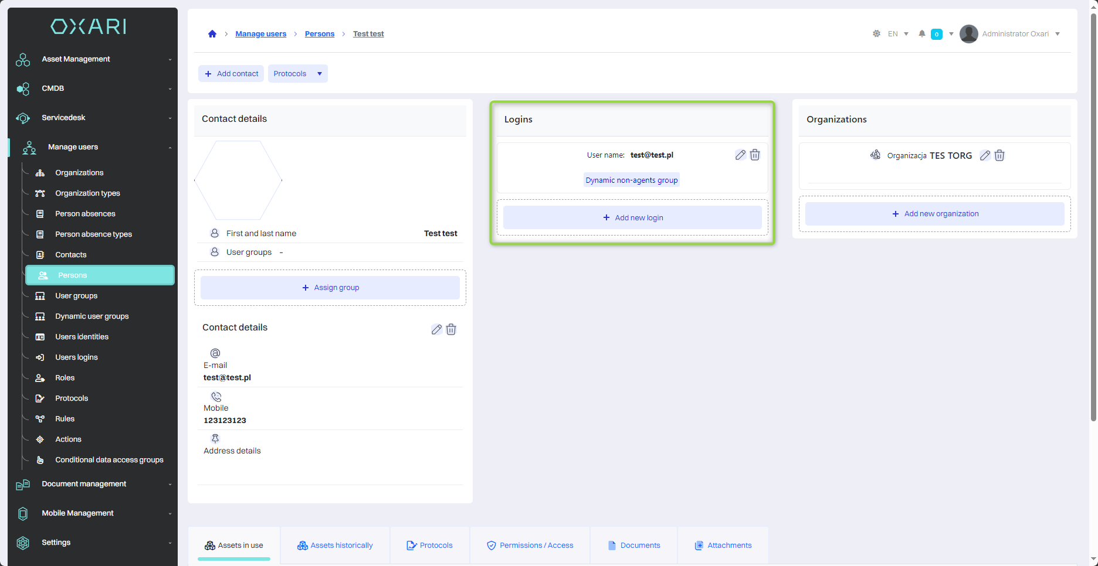Delete the test@test.pl login entry
This screenshot has width=1098, height=566.
755,155
